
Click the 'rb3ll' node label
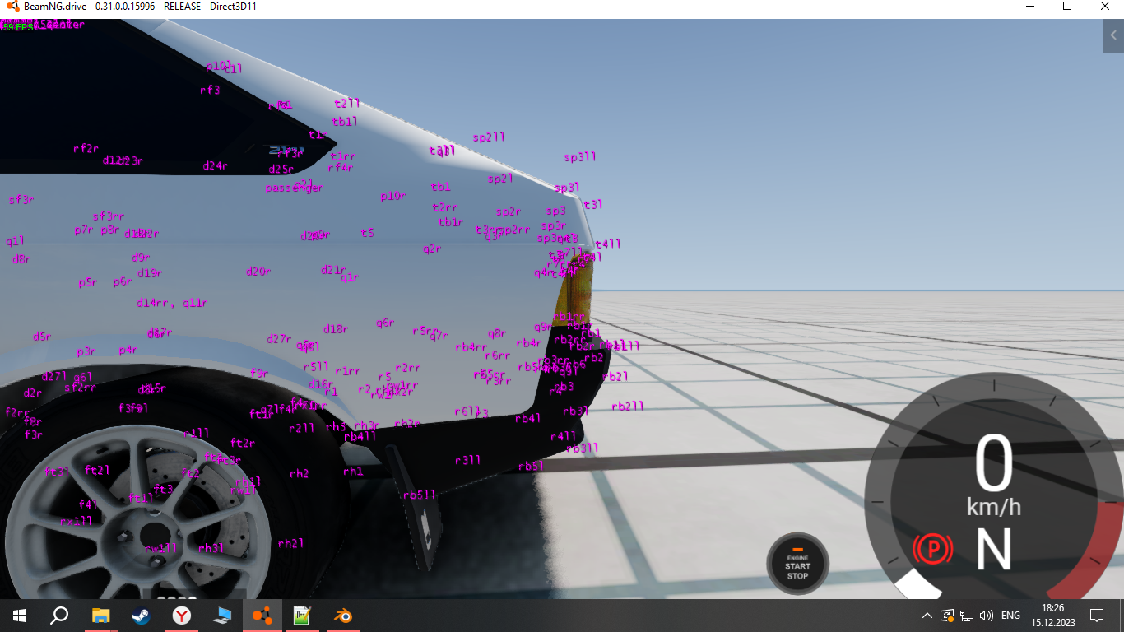[x=583, y=448]
